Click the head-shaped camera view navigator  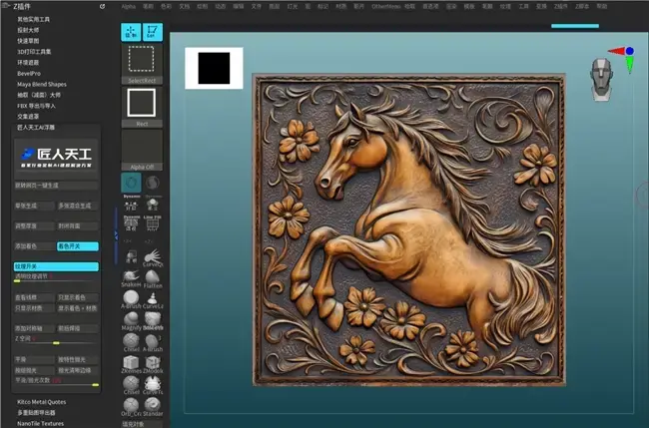coord(601,76)
